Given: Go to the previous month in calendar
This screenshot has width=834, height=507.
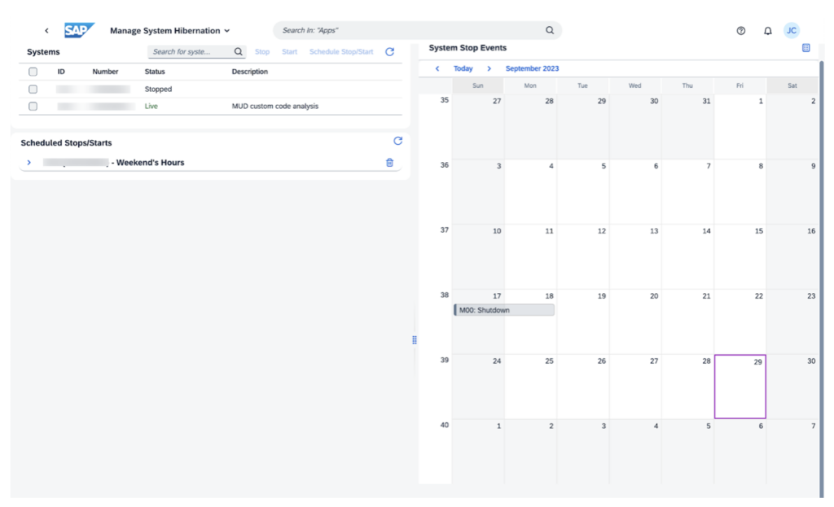Looking at the screenshot, I should (437, 69).
